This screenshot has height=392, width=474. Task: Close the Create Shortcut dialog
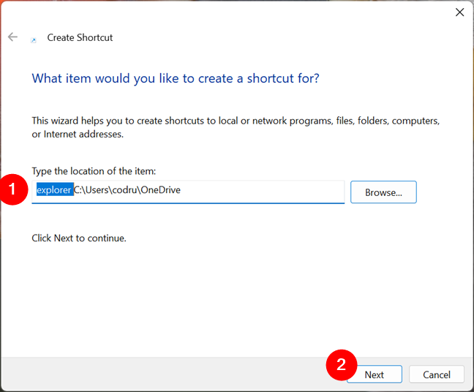[459, 12]
